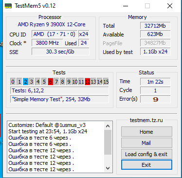The height and width of the screenshot is (178, 182).
Task: Click the log scrollbar thumb
Action: point(108,142)
